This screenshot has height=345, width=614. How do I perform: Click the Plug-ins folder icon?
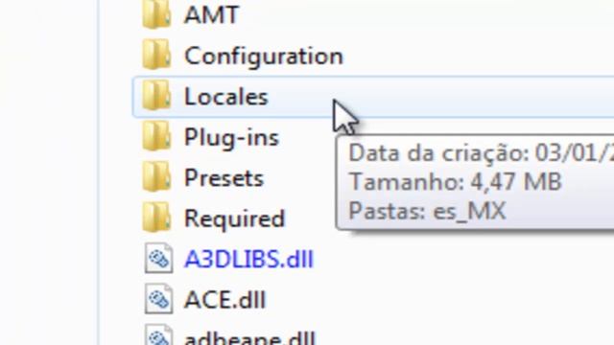click(x=156, y=136)
